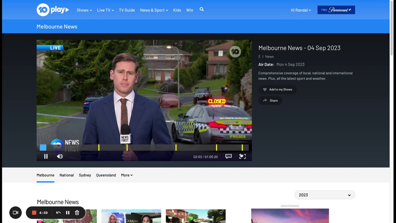Open the 2023 year dropdown
Viewport: 396px width, 223px height.
(325, 195)
